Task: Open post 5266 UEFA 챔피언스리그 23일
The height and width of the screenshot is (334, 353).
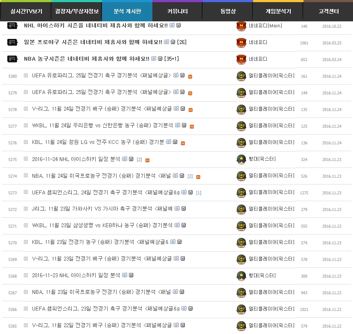Action: pyautogui.click(x=105, y=309)
